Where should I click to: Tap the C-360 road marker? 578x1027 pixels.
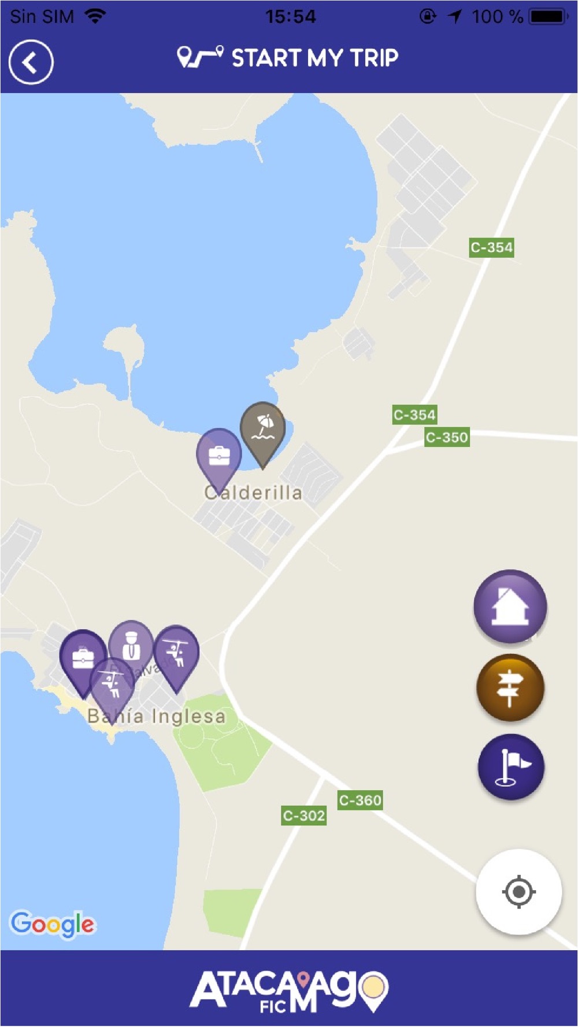[360, 800]
